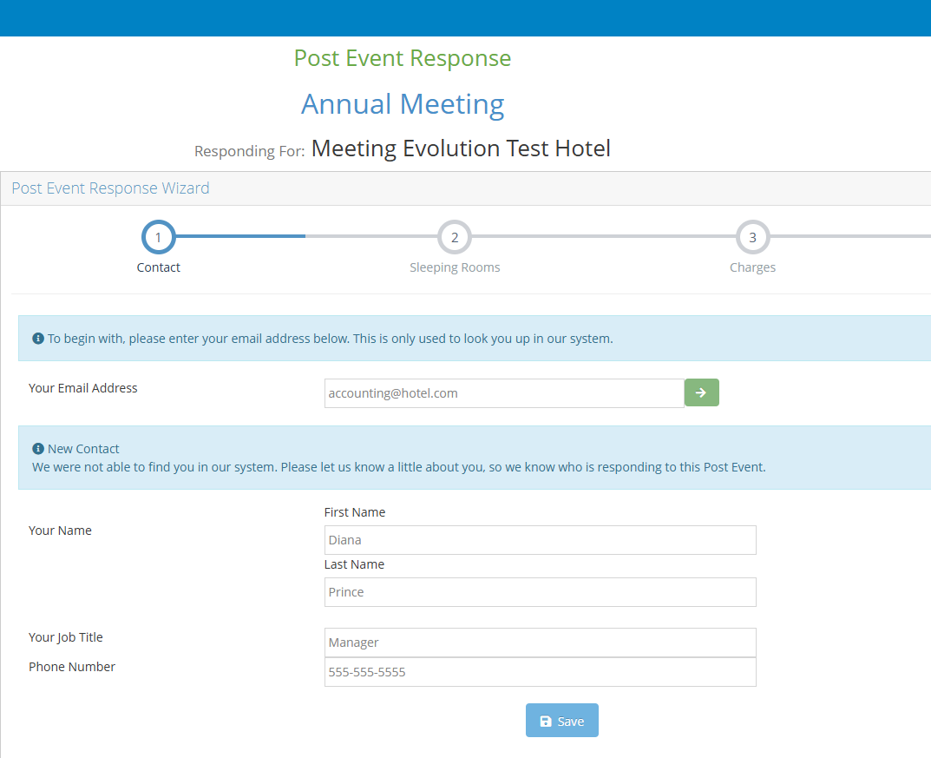
Task: Click the info icon in the email instructions banner
Action: (x=37, y=338)
